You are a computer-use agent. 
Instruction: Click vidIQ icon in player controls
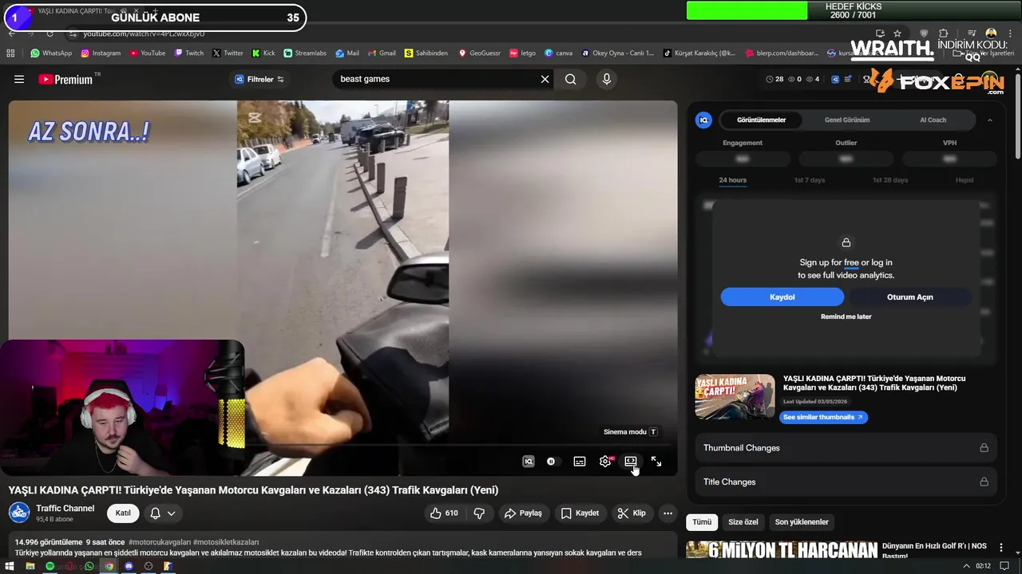point(528,461)
